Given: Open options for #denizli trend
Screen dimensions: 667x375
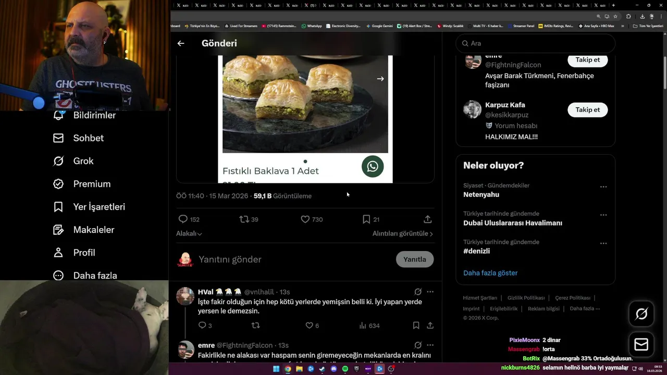Looking at the screenshot, I should coord(603,243).
